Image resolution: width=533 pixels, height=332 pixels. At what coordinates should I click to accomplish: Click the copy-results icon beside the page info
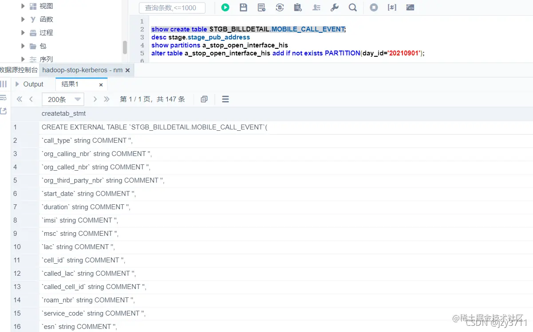pos(204,99)
